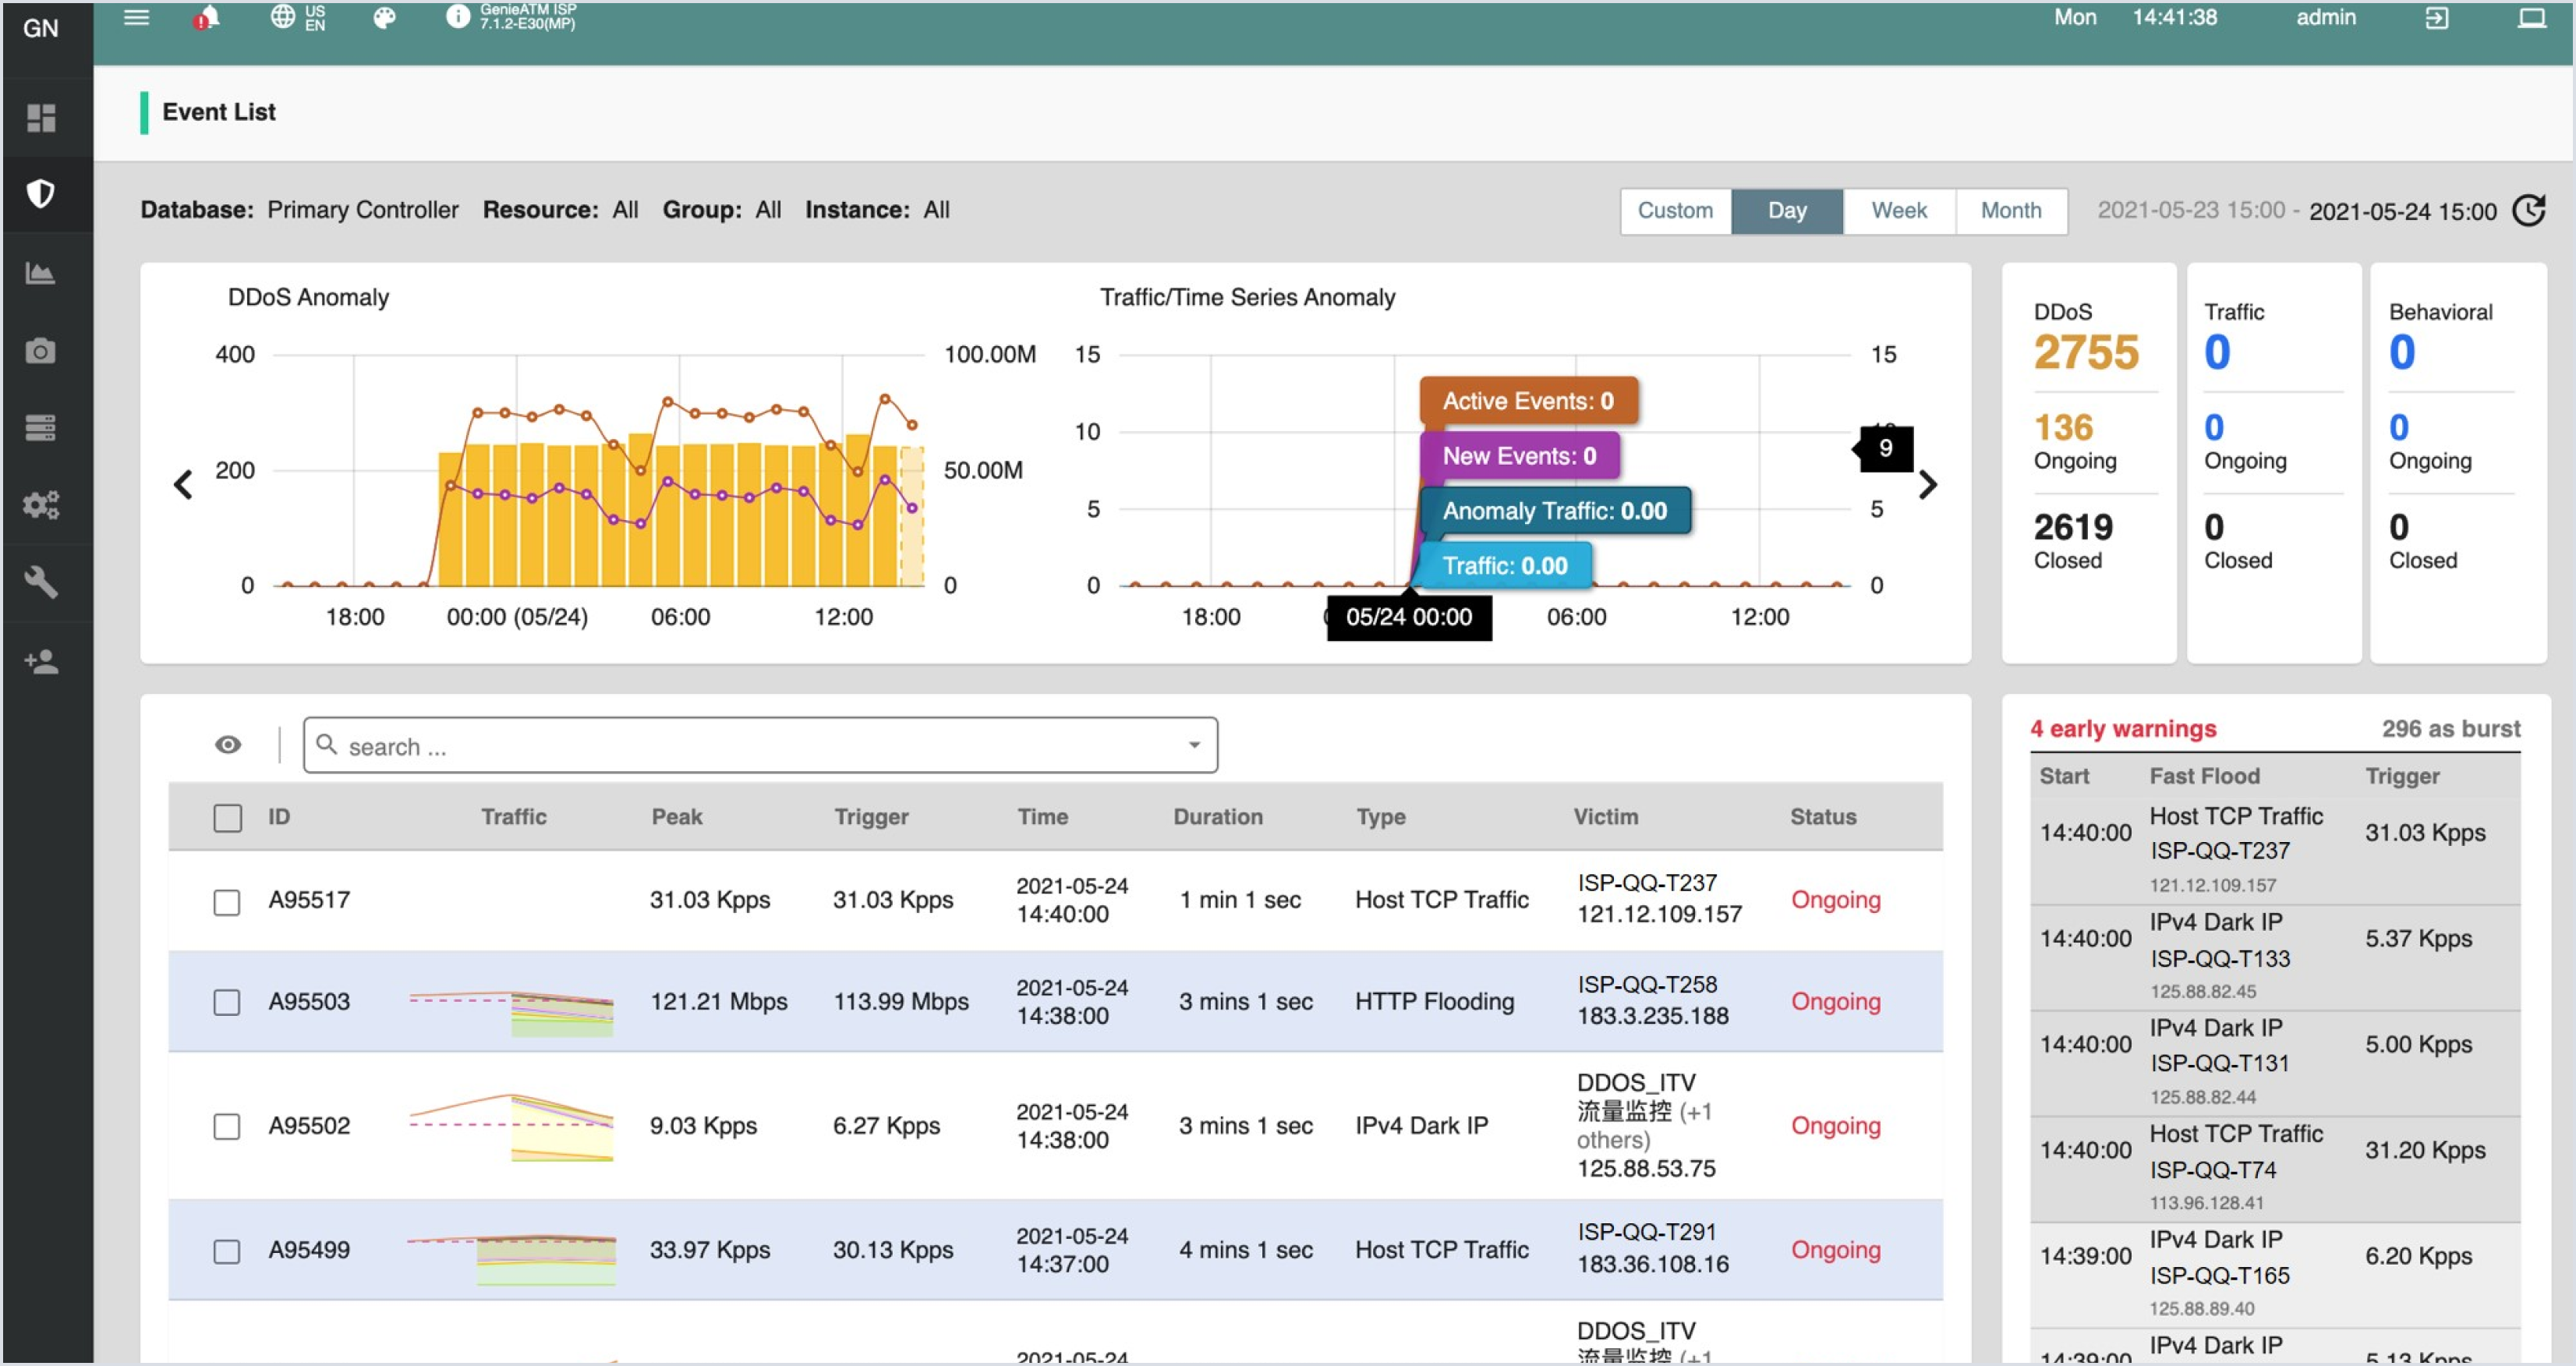2576x1366 pixels.
Task: Click the search magnifier icon
Action: (x=327, y=745)
